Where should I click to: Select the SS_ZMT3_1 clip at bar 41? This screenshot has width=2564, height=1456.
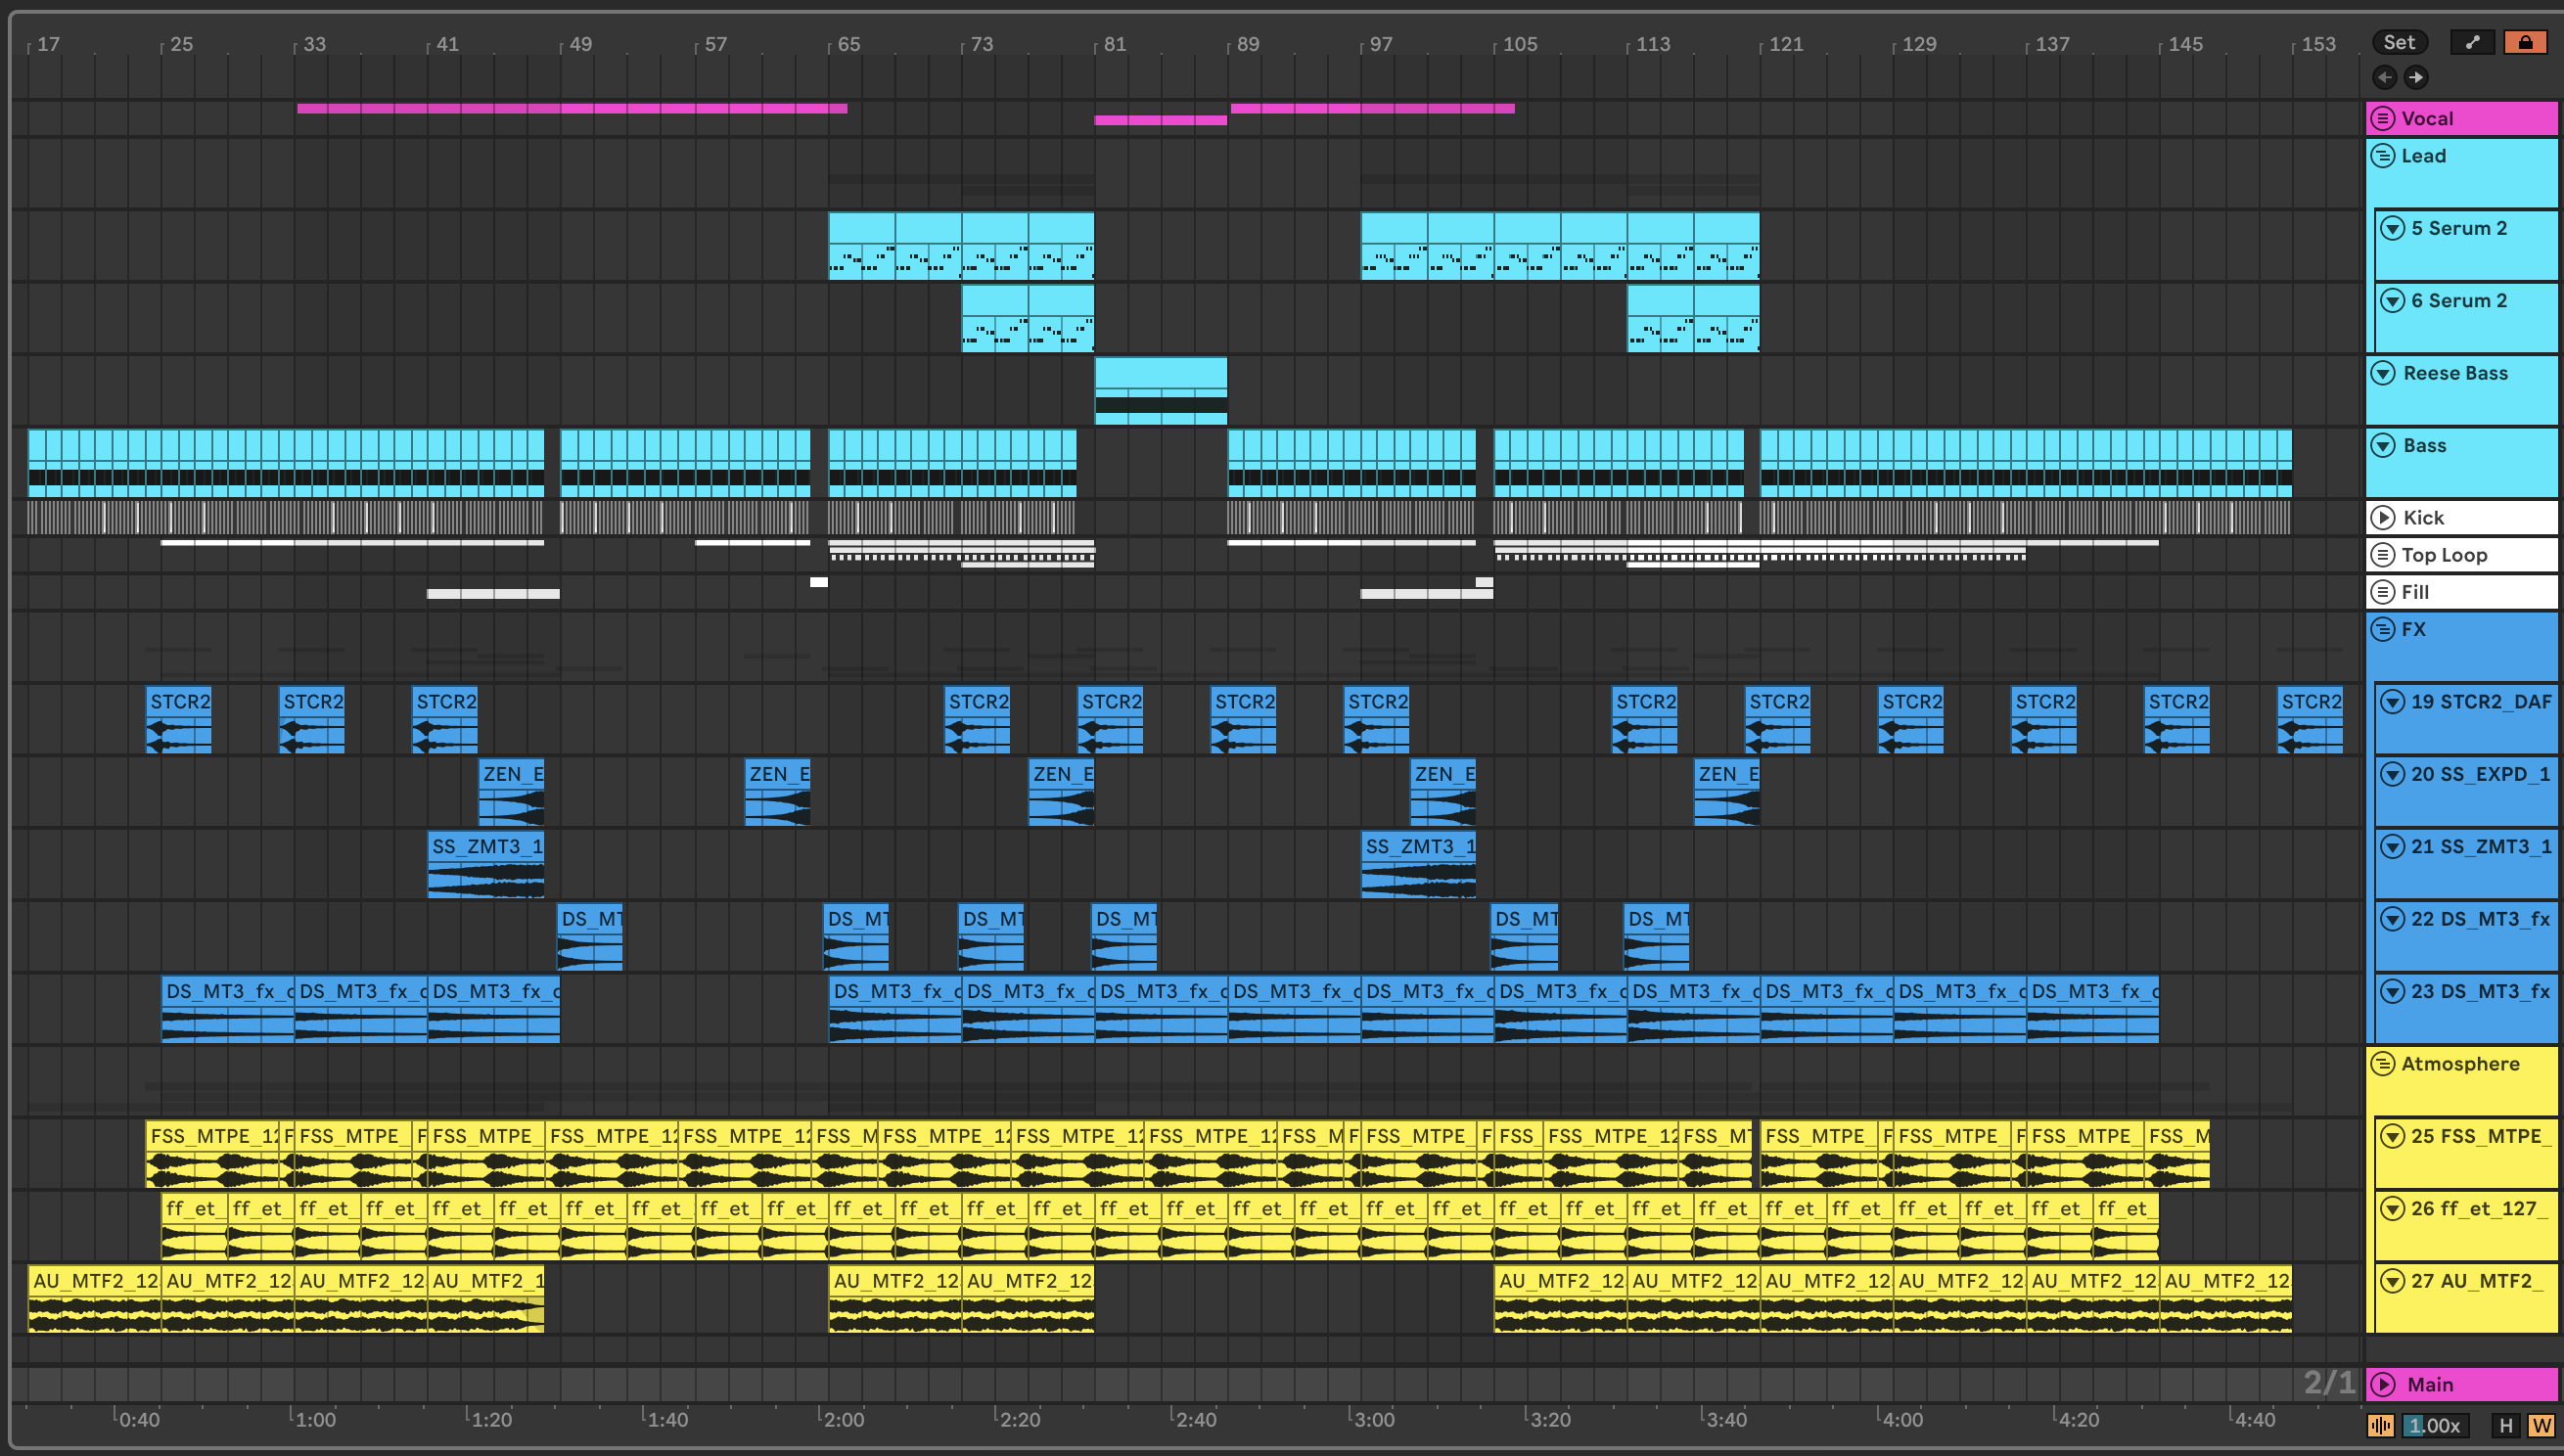tap(486, 864)
